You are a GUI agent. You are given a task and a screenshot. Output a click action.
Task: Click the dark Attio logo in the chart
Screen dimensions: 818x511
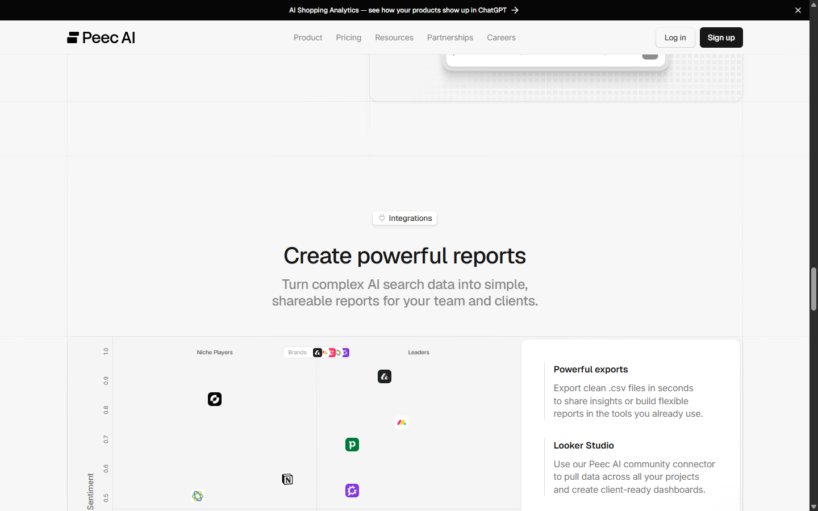[385, 376]
